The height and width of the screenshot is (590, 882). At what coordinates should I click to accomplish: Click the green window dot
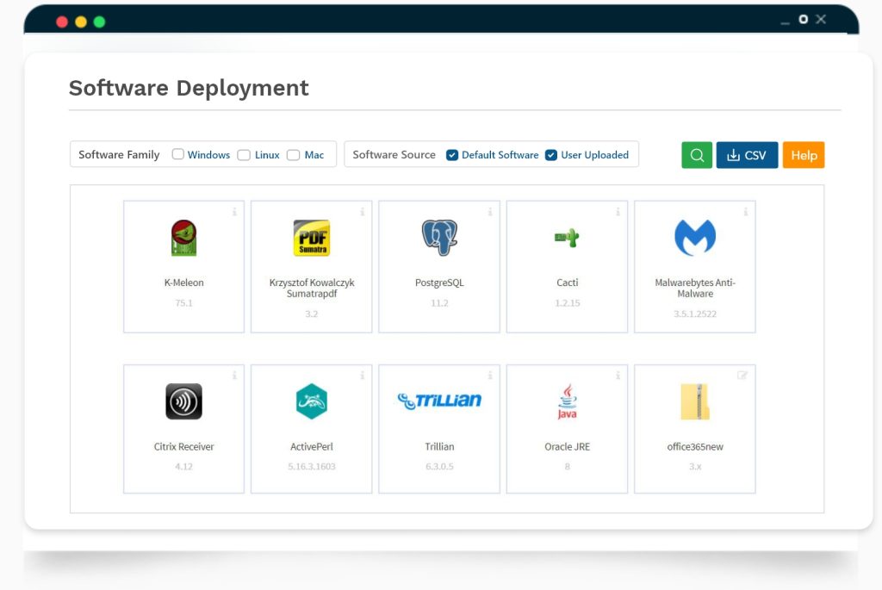(x=100, y=22)
